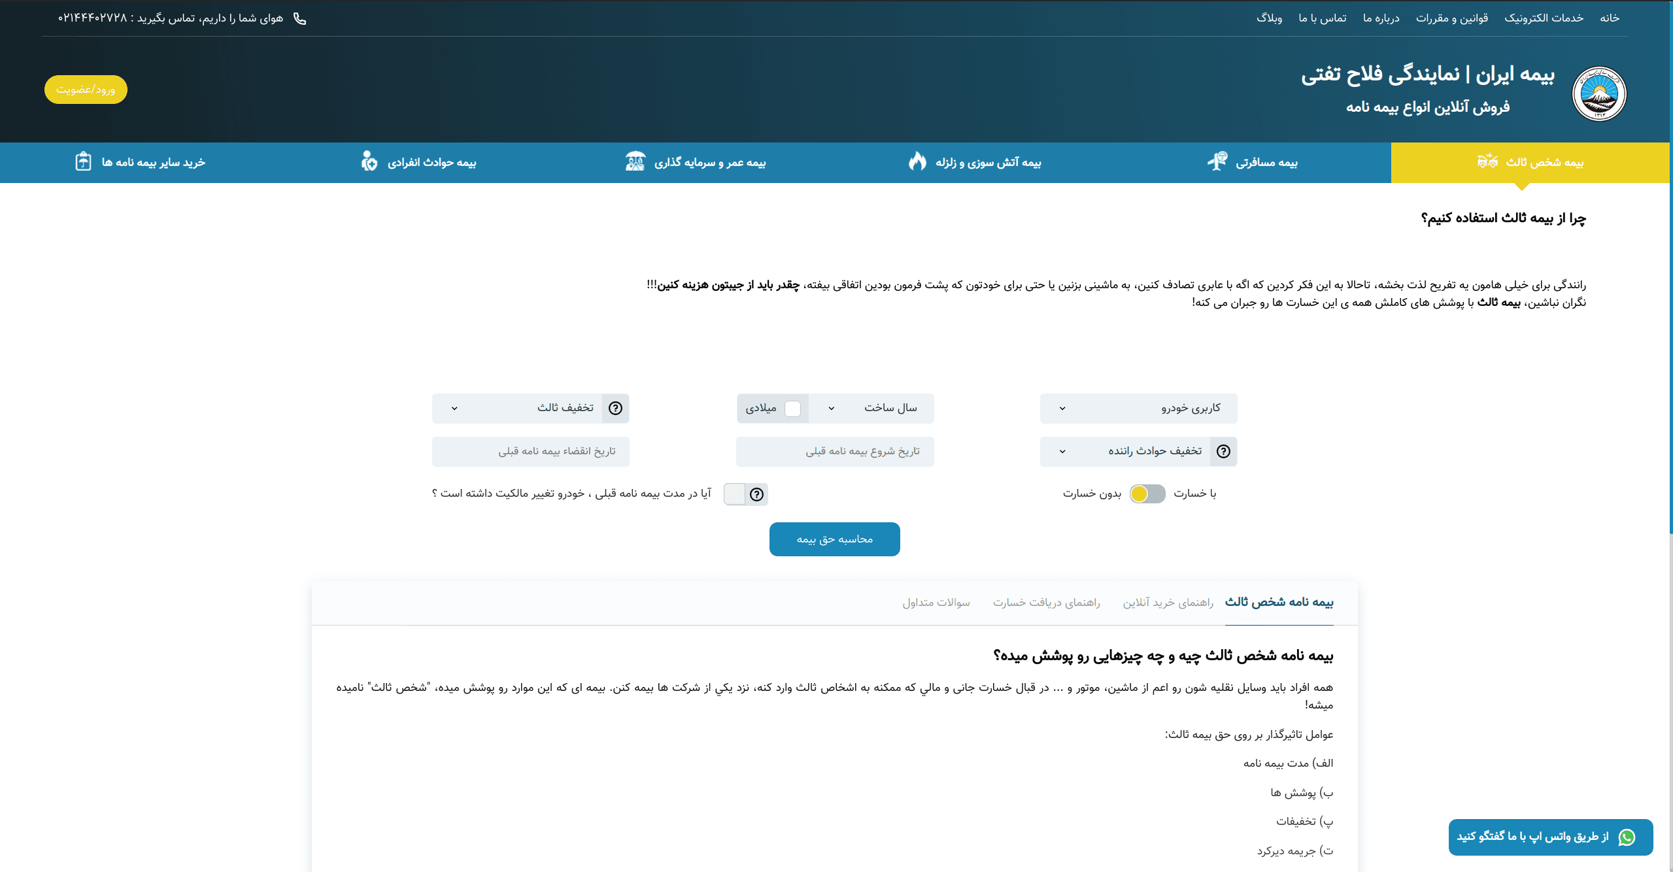This screenshot has width=1673, height=872.
Task: Switch to بیمه نامه شخص ثالث info tab
Action: coord(1279,602)
